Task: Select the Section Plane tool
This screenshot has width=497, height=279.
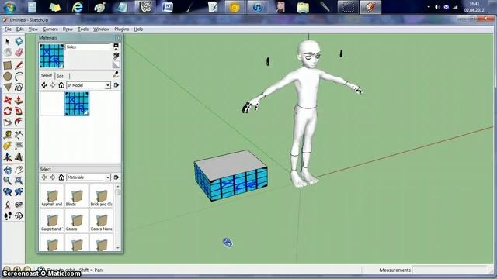Action: [x=19, y=216]
